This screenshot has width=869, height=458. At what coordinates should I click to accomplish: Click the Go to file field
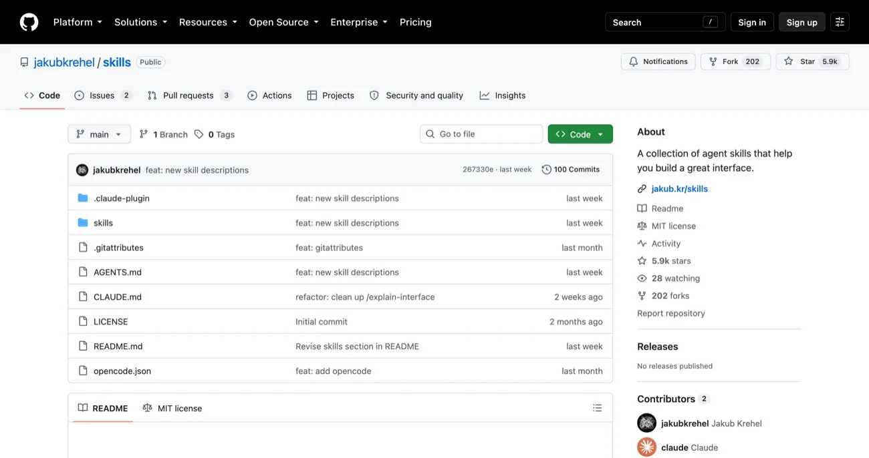[x=481, y=134]
